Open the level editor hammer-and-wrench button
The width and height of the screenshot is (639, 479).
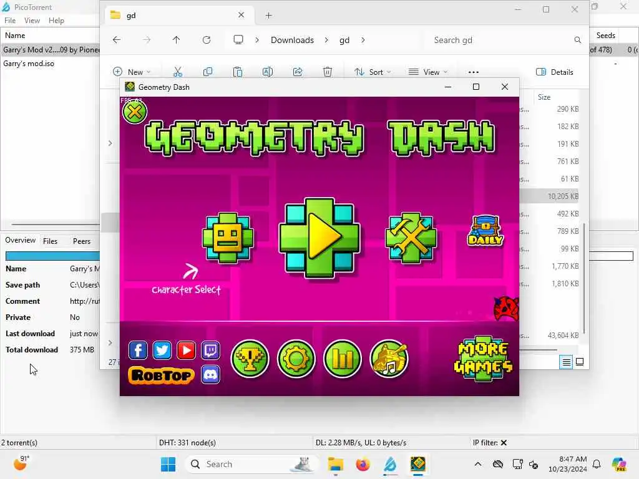[x=411, y=238]
